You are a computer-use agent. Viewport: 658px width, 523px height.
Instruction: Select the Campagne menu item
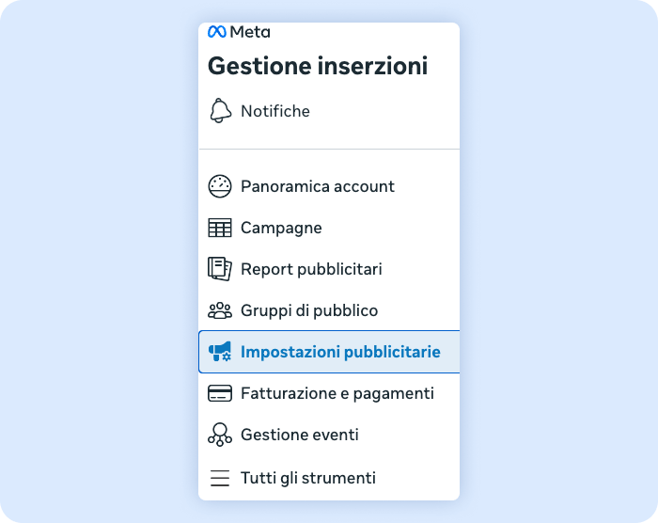pos(281,228)
